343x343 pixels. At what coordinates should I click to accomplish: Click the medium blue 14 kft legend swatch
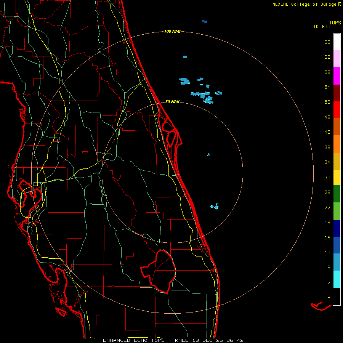coord(337,245)
